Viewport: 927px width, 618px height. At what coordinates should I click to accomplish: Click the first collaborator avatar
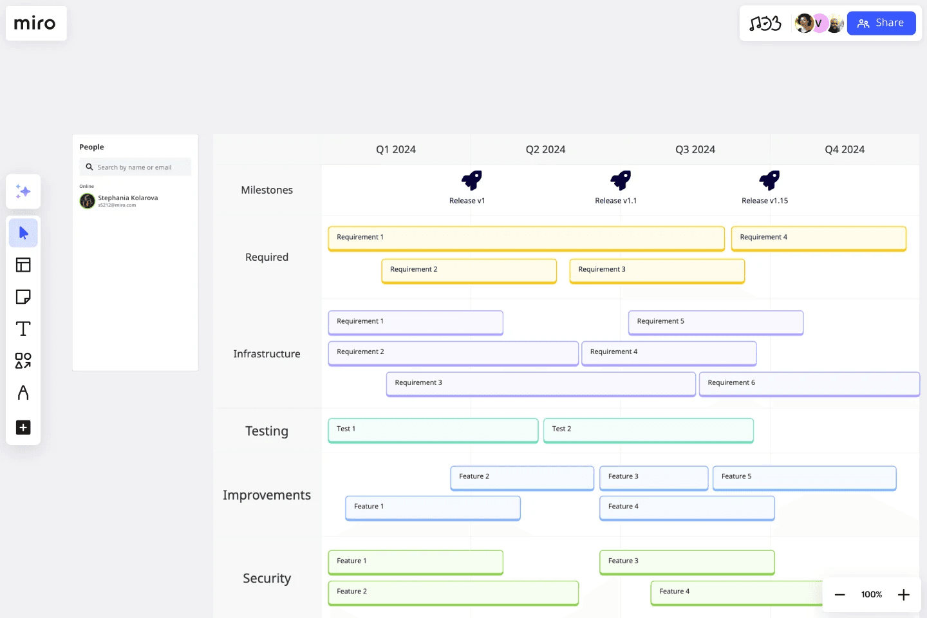tap(803, 23)
